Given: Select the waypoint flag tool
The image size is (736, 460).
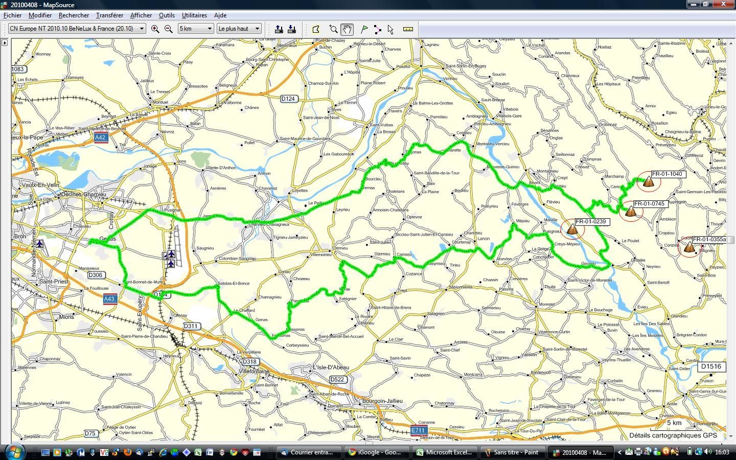Looking at the screenshot, I should tap(364, 29).
